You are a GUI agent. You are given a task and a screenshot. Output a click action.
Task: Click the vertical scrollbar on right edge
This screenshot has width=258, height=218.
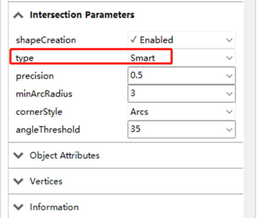coord(250,109)
